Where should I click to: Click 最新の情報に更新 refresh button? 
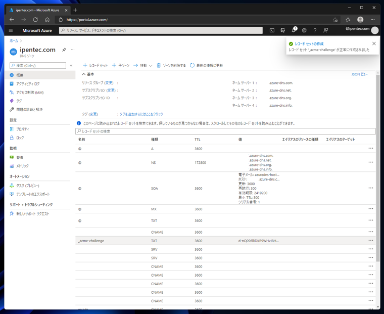207,65
